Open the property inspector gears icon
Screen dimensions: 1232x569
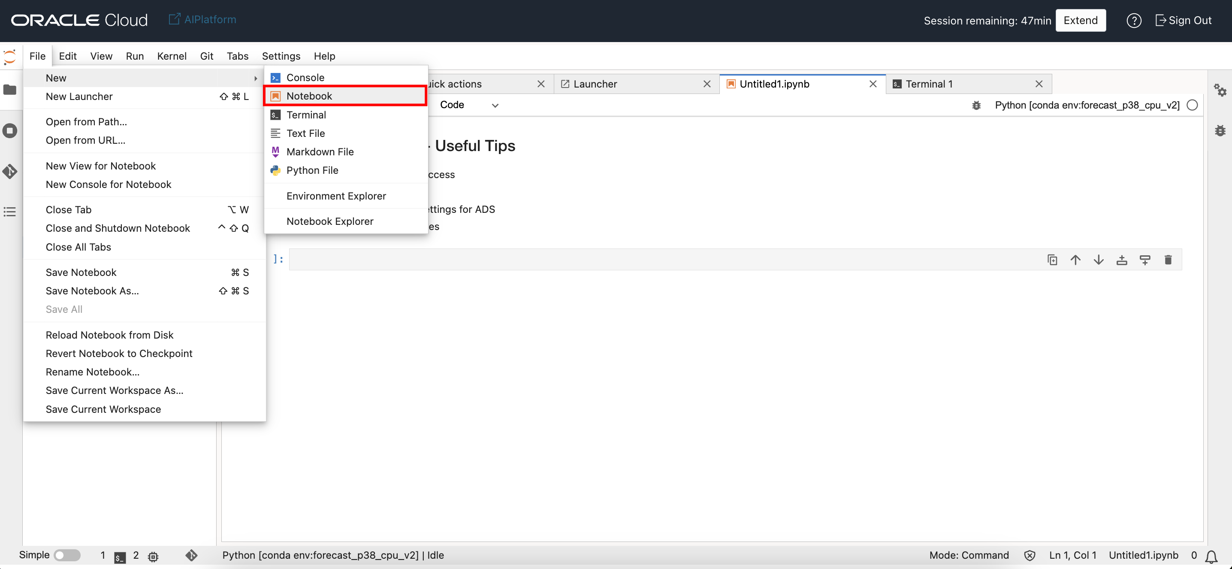(1220, 90)
